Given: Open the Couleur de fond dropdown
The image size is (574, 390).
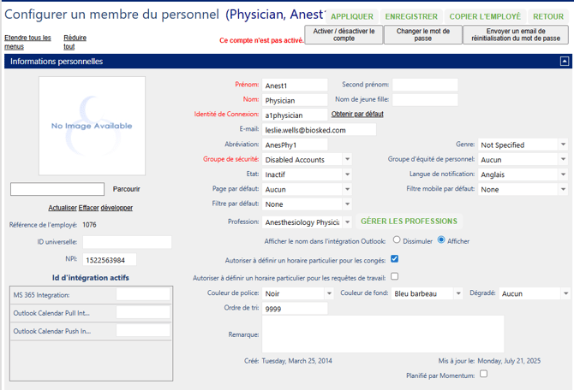Looking at the screenshot, I should 427,293.
